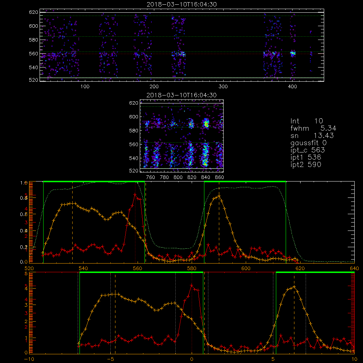Click the timestamp title above the small middle image

click(x=181, y=95)
